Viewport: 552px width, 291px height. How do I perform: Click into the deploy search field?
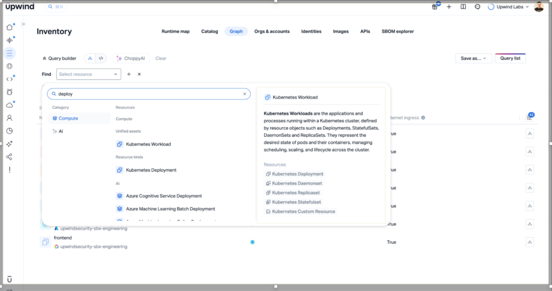(x=149, y=94)
